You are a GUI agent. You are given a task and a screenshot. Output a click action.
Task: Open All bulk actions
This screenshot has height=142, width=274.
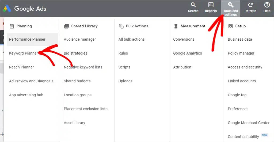[131, 40]
